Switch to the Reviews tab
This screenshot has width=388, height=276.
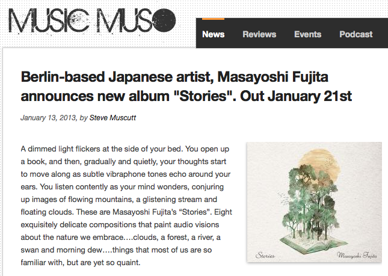tap(259, 34)
